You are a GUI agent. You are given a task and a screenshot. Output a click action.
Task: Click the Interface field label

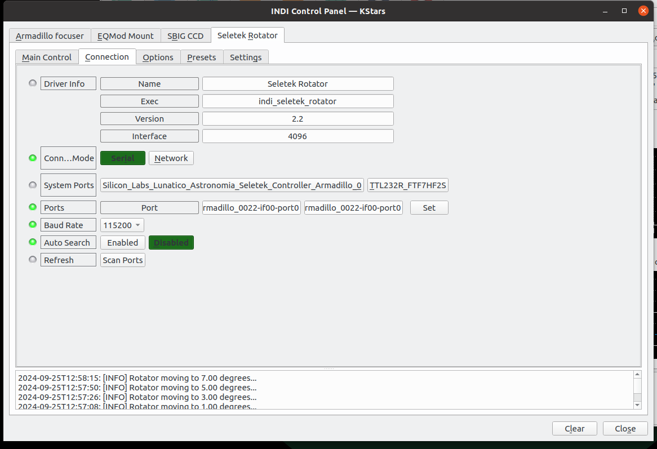point(149,136)
